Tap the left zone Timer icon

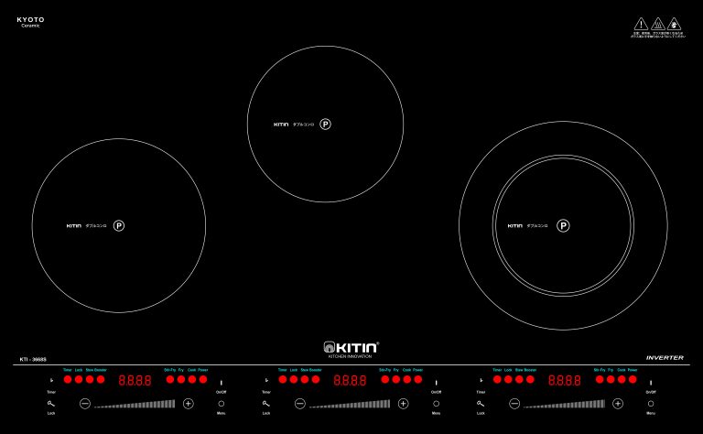(x=51, y=380)
